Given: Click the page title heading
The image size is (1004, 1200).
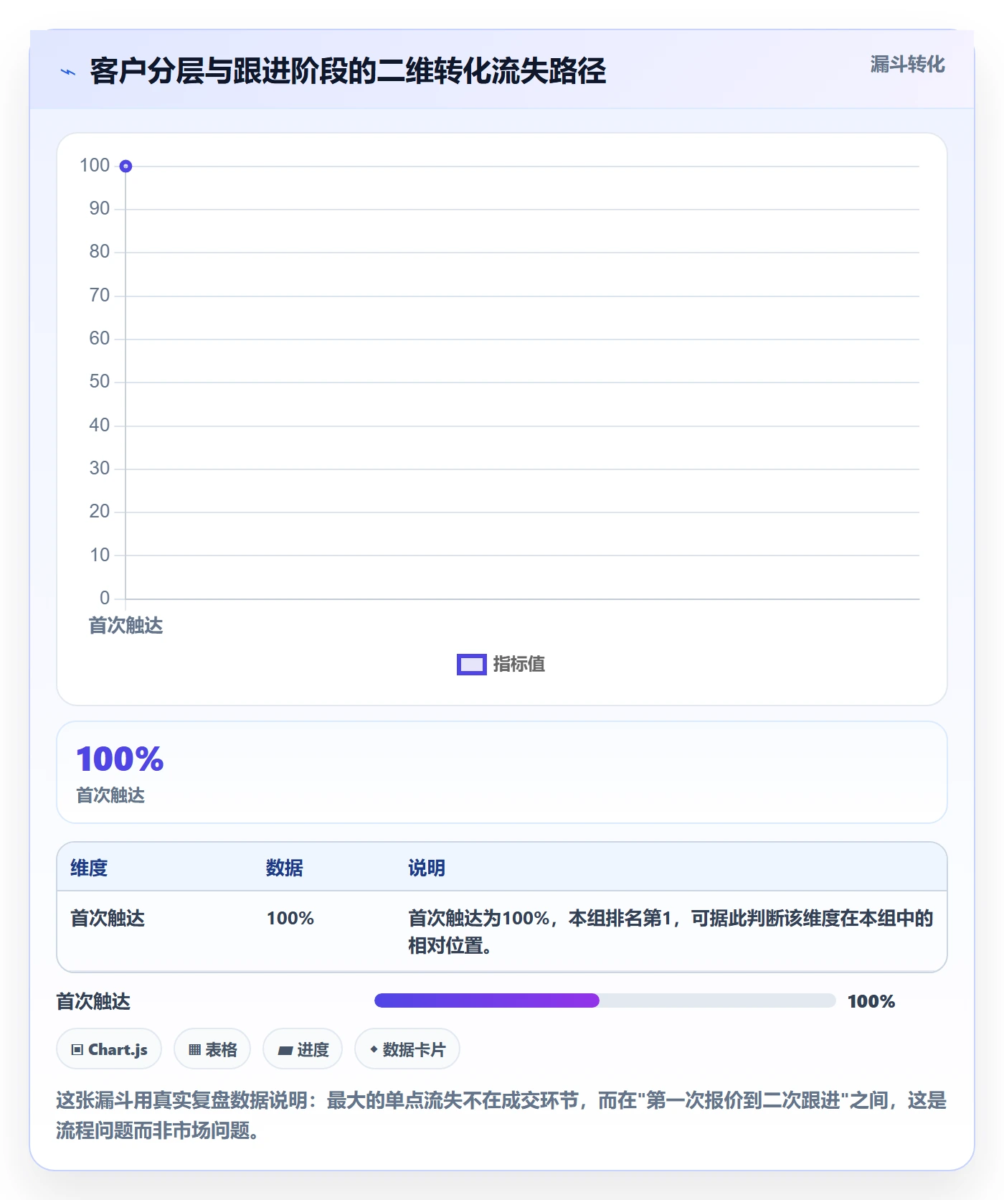Looking at the screenshot, I should pos(348,71).
